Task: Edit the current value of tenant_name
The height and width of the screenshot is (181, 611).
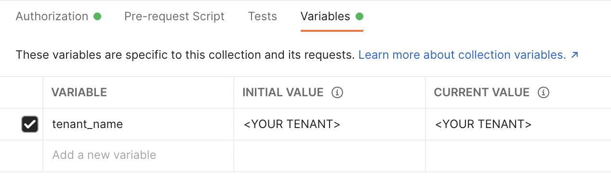Action: tap(518, 124)
